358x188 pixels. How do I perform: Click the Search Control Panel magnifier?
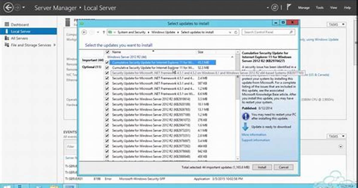[x=291, y=32]
